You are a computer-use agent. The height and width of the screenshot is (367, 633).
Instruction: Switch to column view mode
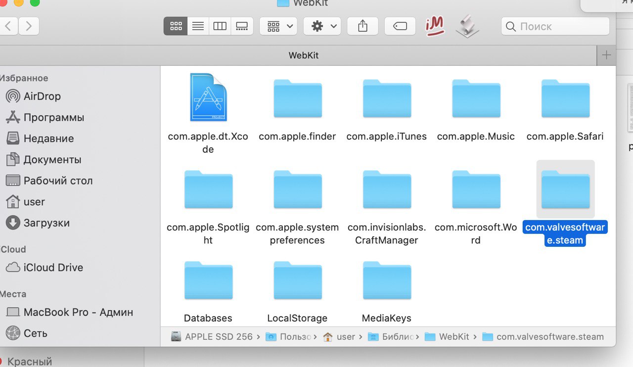(x=220, y=26)
